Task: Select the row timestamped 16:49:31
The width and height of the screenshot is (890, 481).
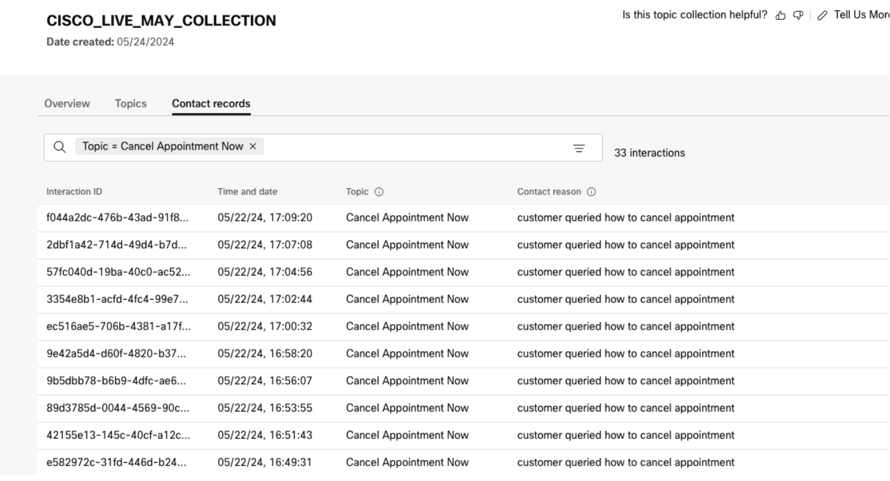Action: point(265,462)
